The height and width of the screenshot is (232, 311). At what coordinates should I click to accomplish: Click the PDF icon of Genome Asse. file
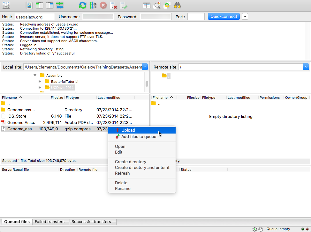pos(3,122)
